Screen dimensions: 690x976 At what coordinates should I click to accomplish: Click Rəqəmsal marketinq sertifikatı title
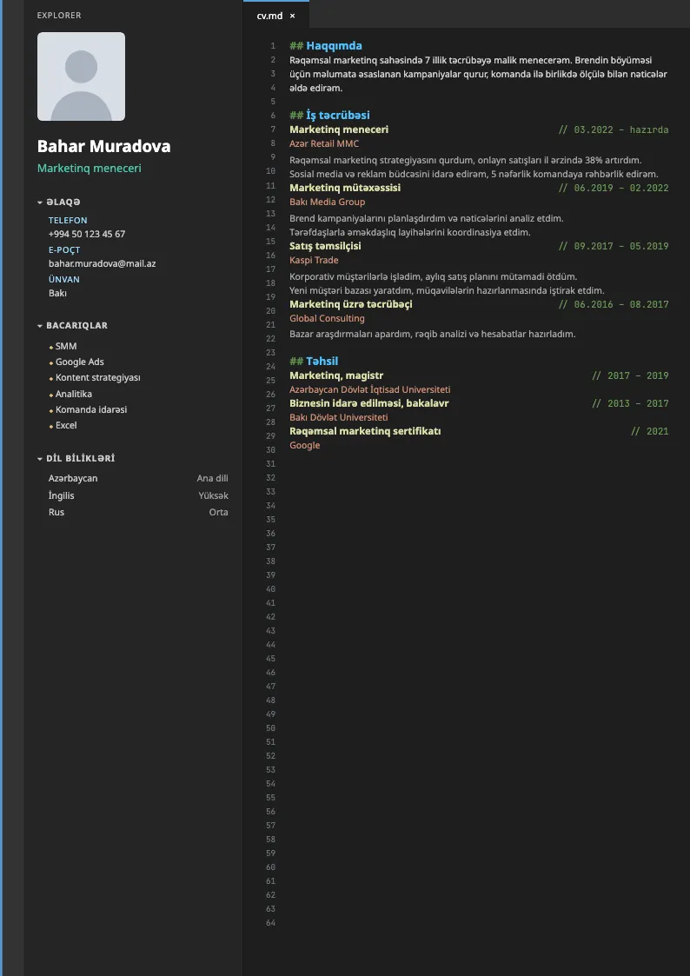point(365,431)
